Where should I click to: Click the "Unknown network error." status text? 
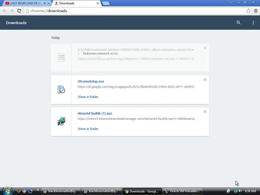click(101, 54)
